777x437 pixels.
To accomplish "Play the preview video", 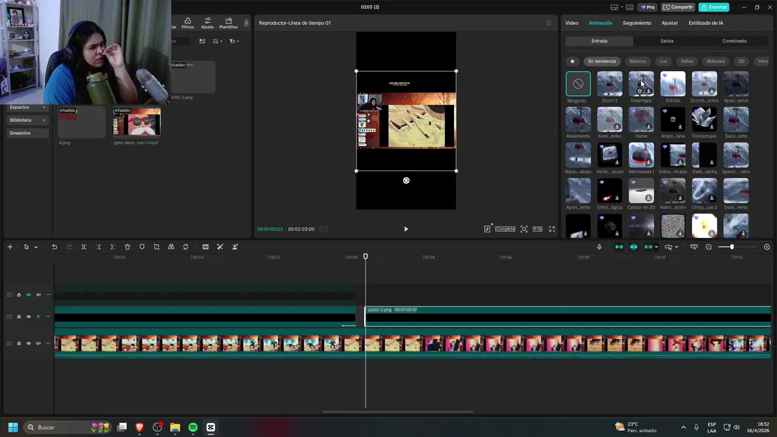I will click(406, 229).
